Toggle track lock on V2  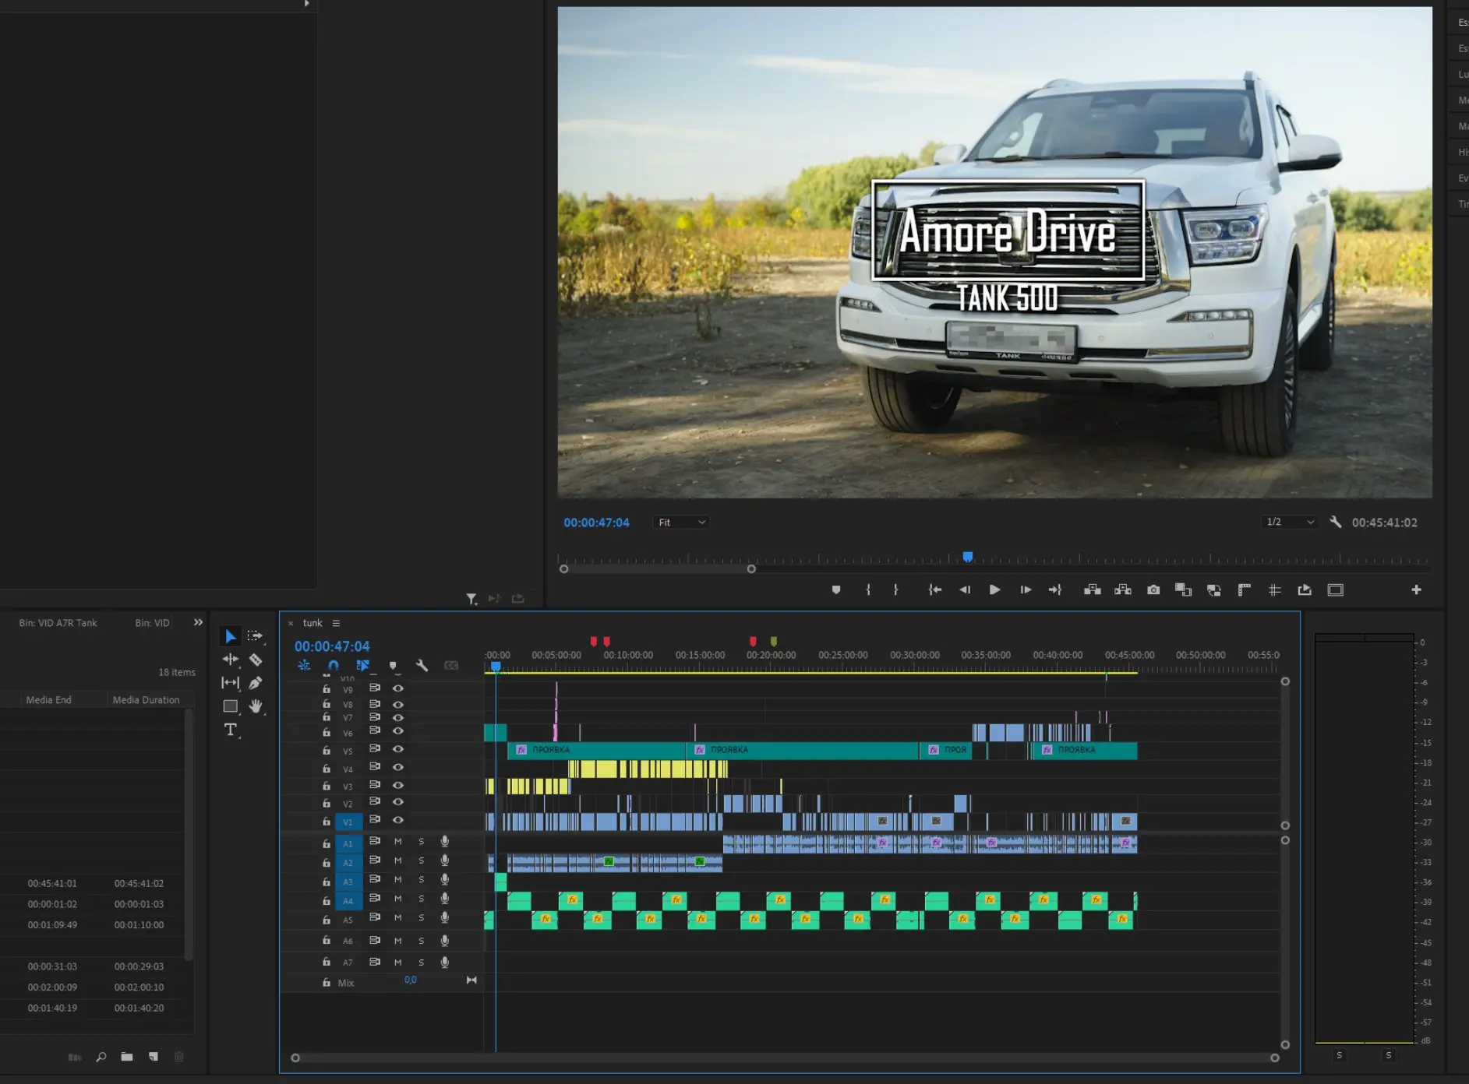327,803
